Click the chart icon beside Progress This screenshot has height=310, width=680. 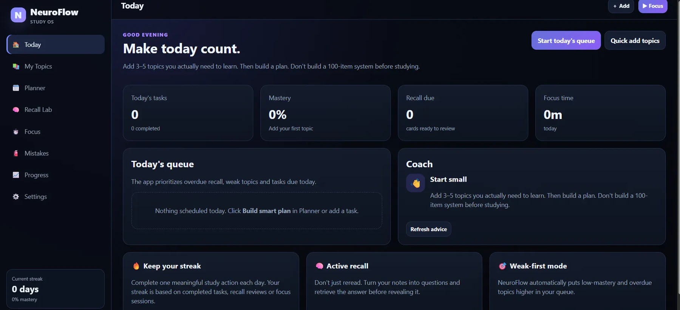point(16,175)
